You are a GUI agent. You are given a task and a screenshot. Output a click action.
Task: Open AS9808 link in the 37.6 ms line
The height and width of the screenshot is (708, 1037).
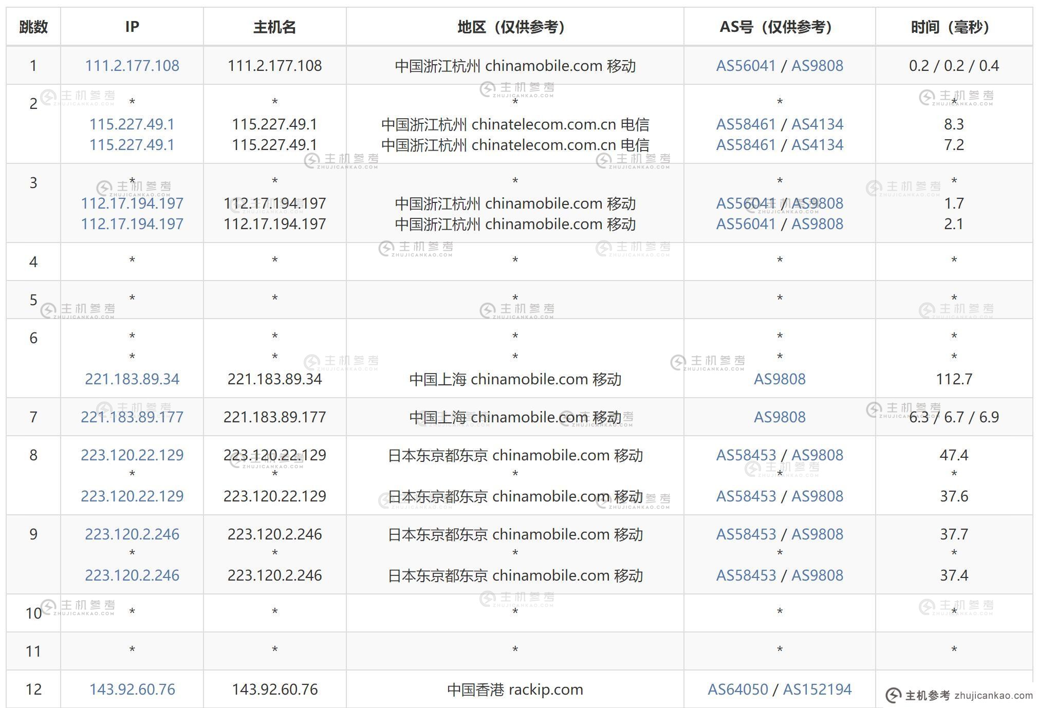(817, 496)
